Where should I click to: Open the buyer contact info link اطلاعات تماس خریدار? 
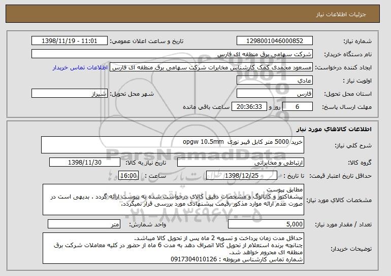tap(80, 67)
